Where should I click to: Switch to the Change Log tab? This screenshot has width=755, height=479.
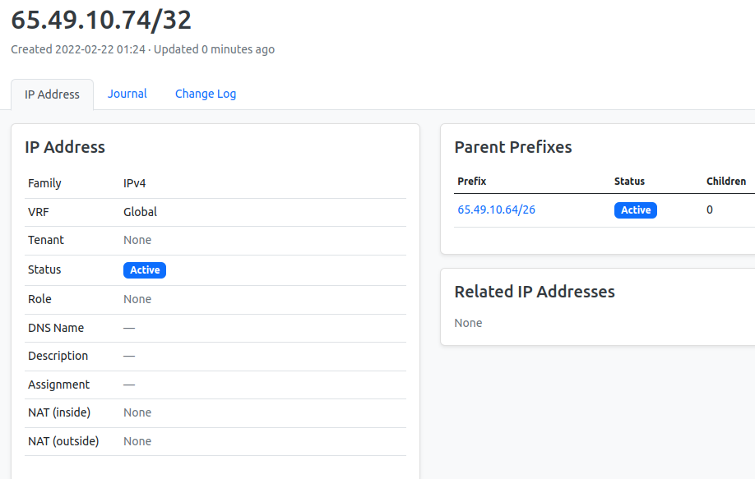(205, 94)
